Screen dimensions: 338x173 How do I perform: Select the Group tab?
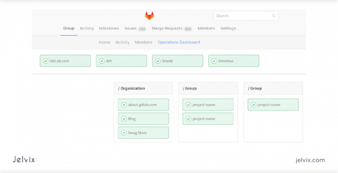[69, 29]
